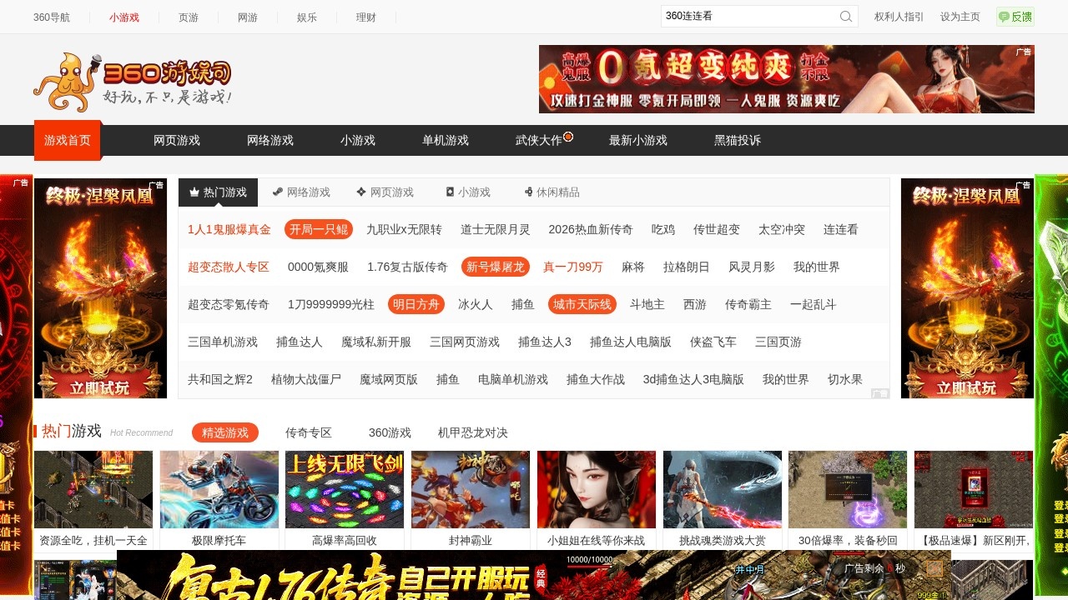The width and height of the screenshot is (1068, 600).
Task: Open the 小姐姐在线等你来战 thumbnail
Action: tap(597, 490)
